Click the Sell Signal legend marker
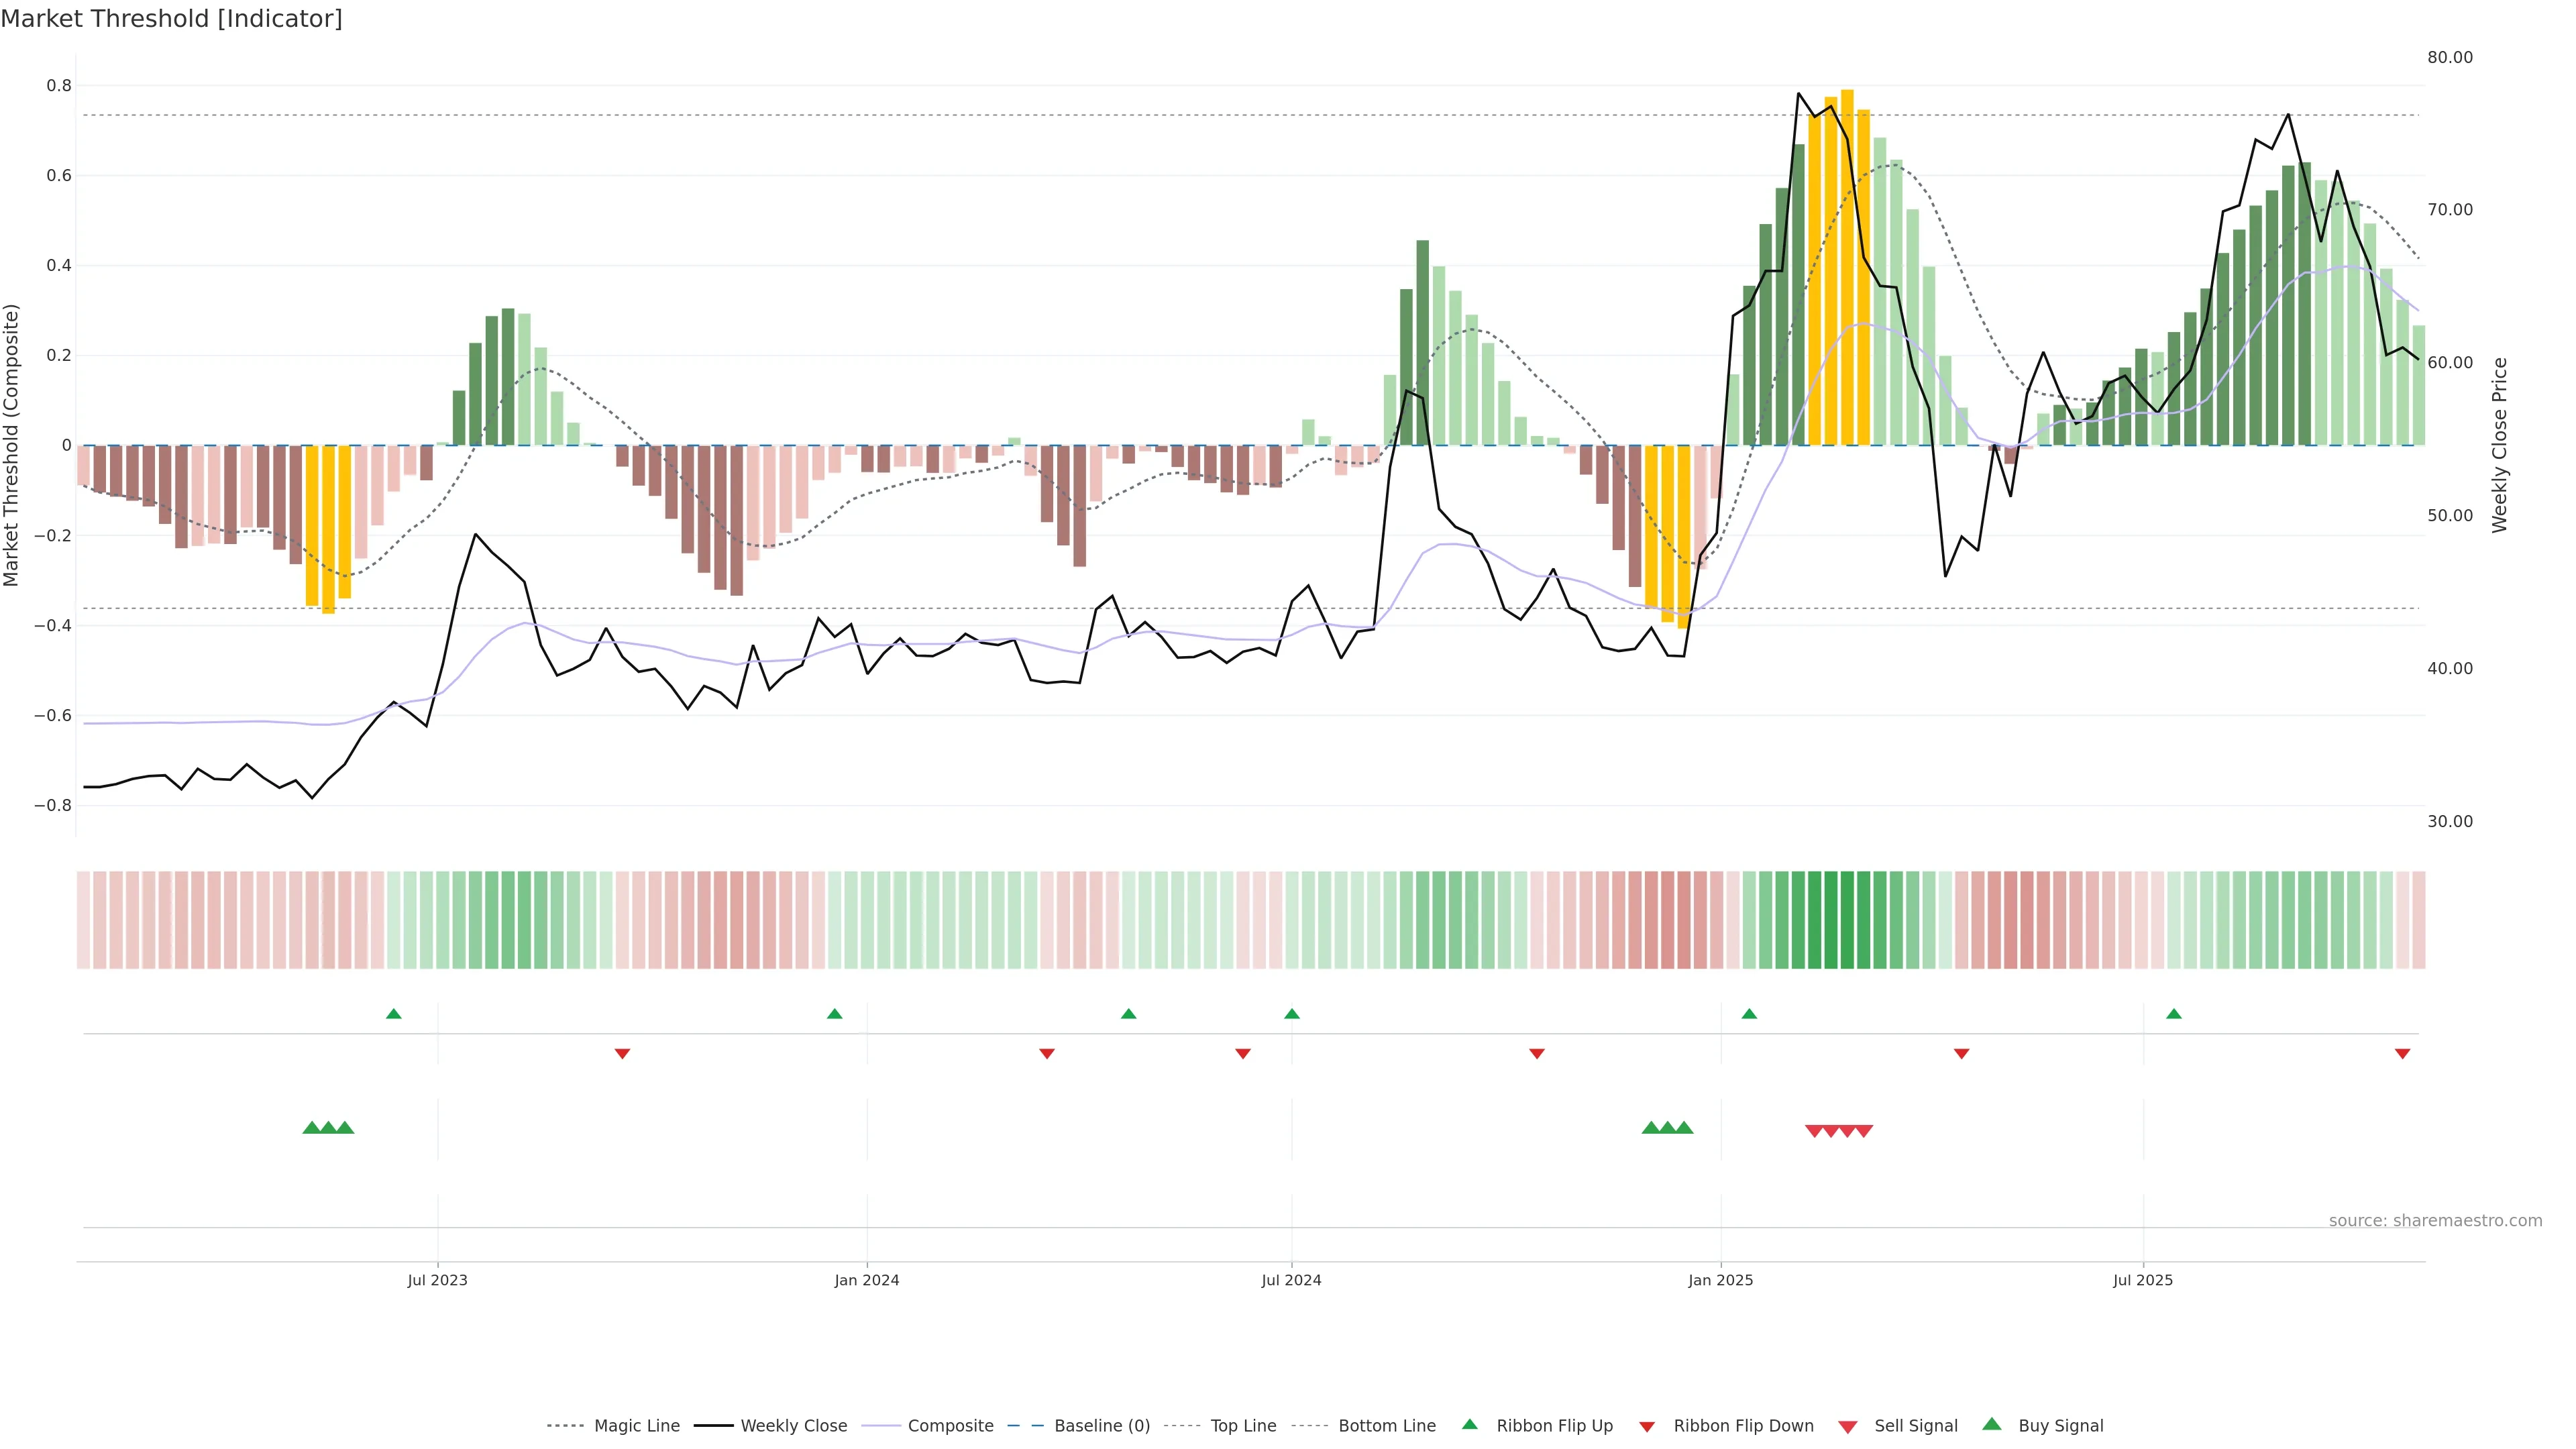 [x=1847, y=1426]
